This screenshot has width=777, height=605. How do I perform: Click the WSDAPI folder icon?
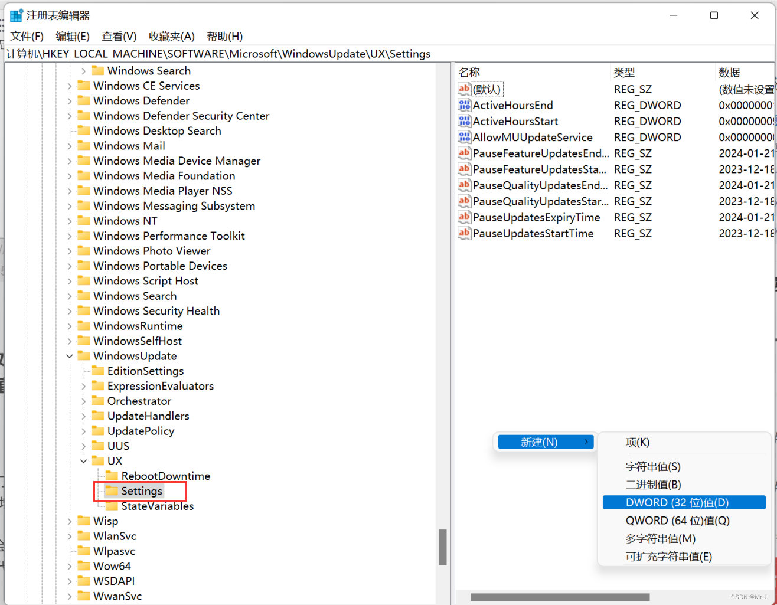point(84,581)
